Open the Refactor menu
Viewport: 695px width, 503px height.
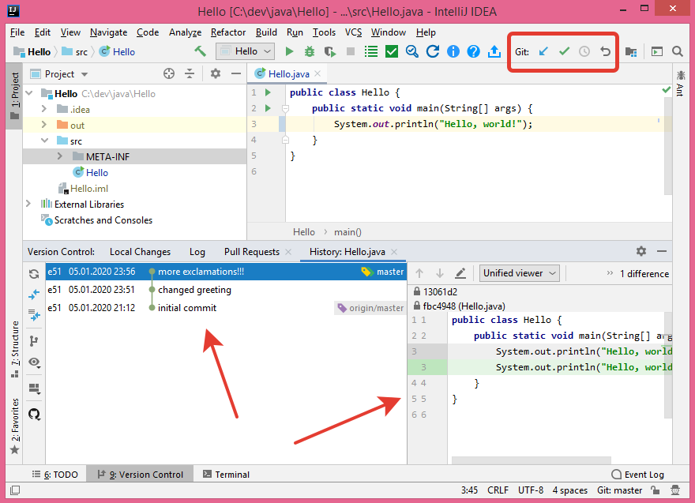tap(228, 32)
